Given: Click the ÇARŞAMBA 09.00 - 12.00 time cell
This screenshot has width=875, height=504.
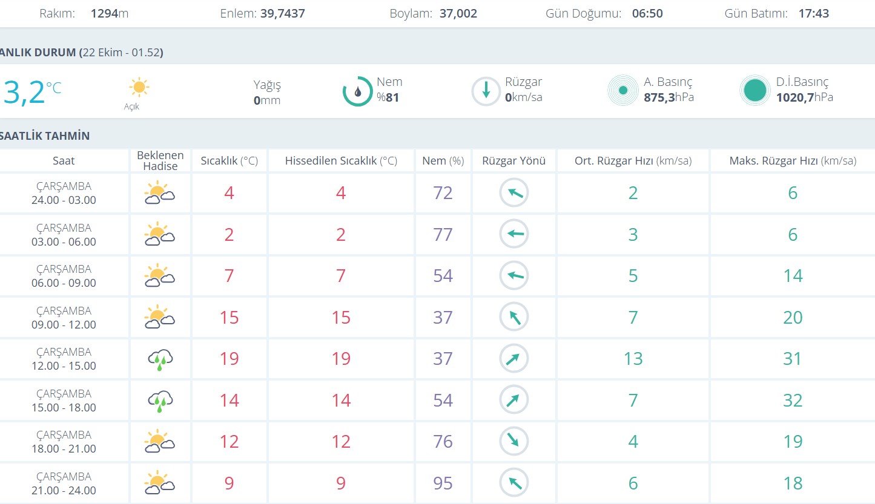Looking at the screenshot, I should [x=64, y=318].
